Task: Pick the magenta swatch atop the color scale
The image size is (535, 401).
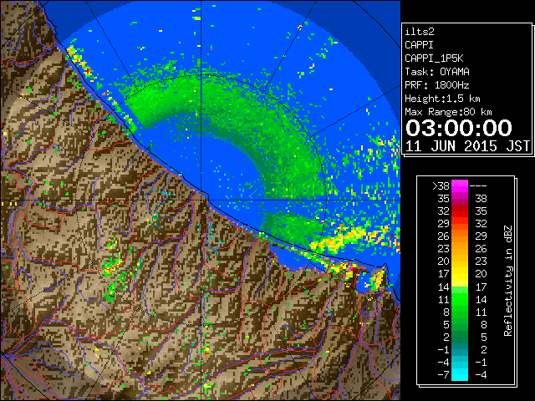Action: coord(460,185)
